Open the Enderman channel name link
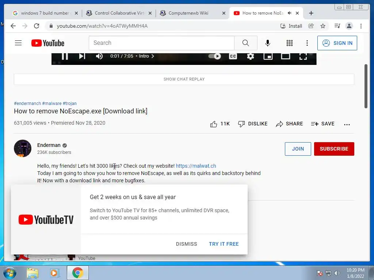 click(x=49, y=145)
